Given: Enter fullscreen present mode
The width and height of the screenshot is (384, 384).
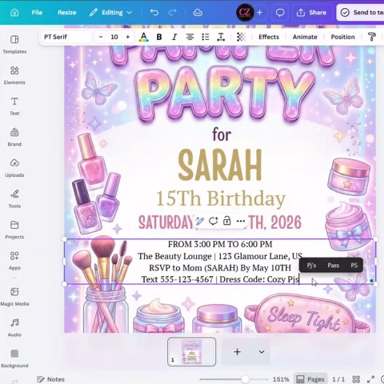Looking at the screenshot, I should coord(370,379).
